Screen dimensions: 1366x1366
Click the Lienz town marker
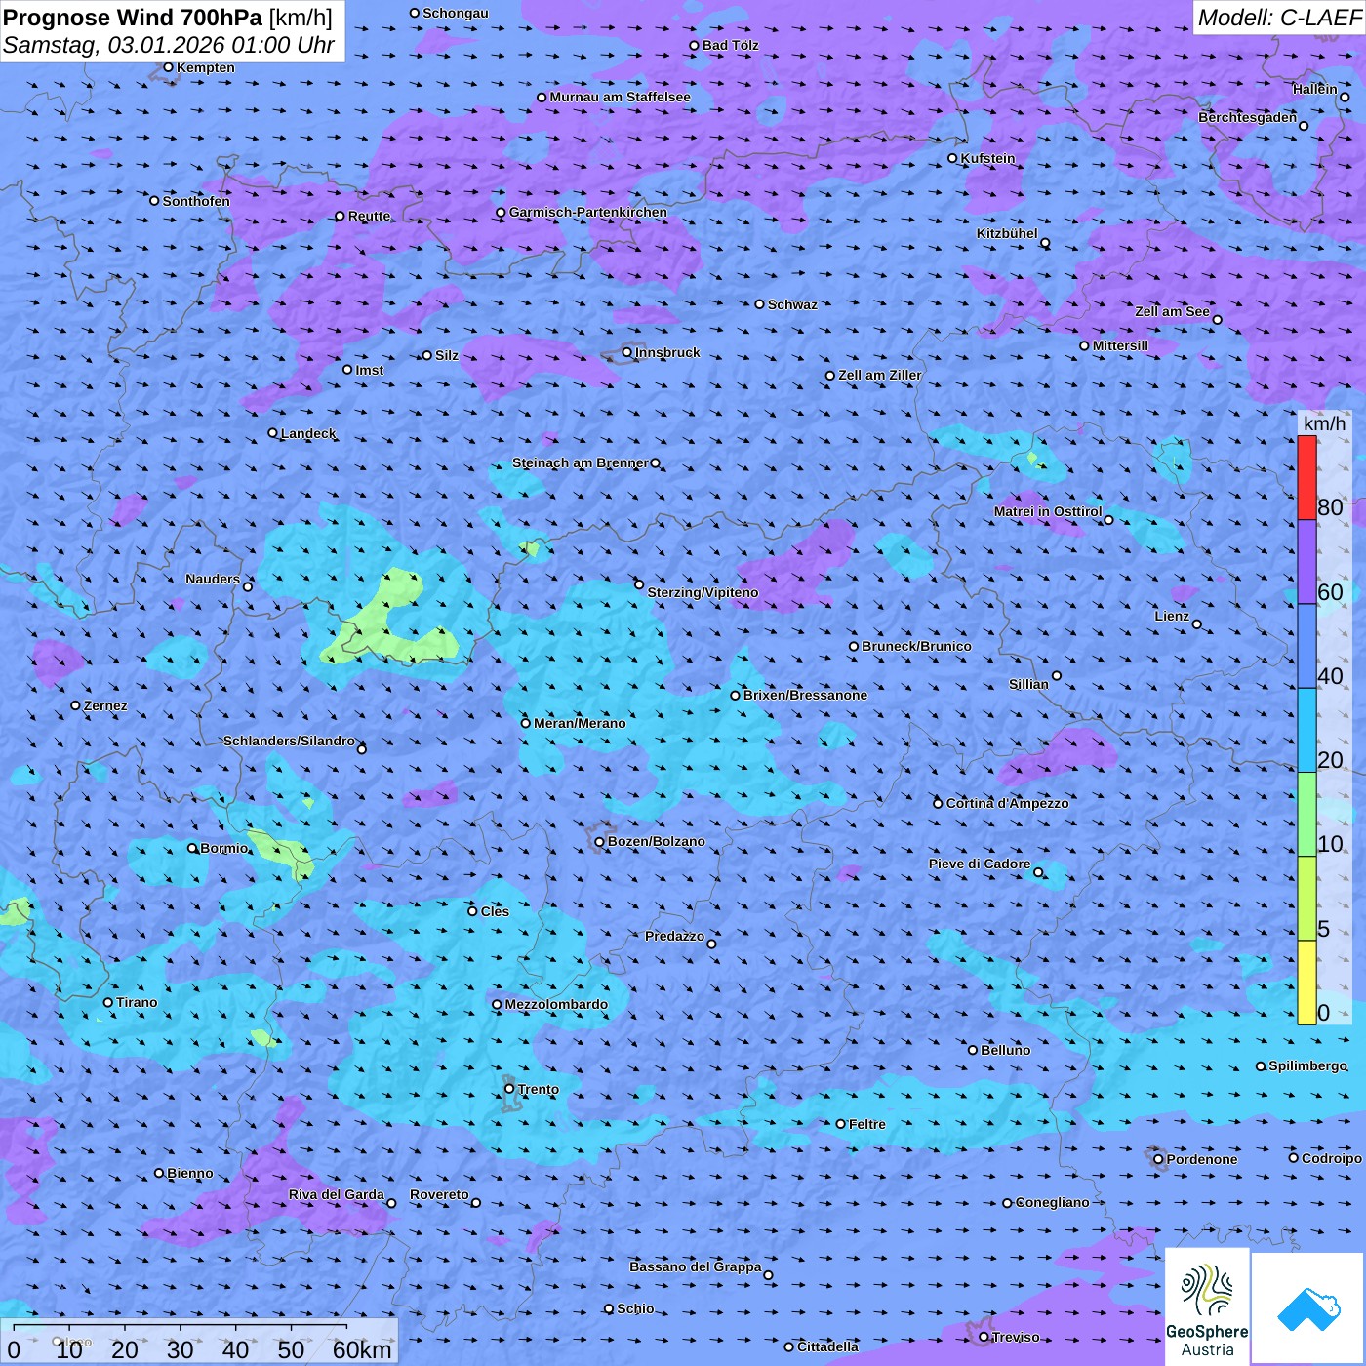click(1197, 624)
